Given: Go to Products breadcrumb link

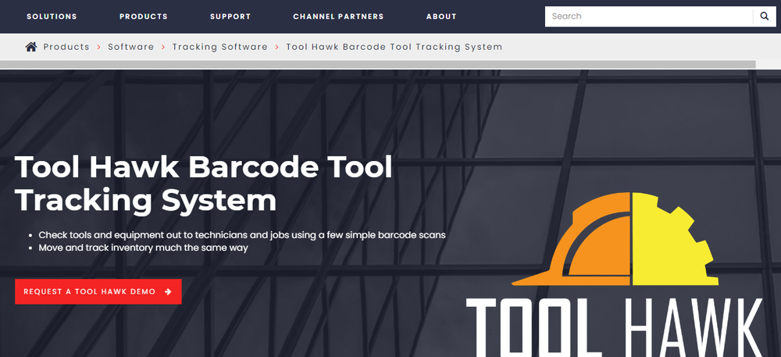Looking at the screenshot, I should coord(66,47).
